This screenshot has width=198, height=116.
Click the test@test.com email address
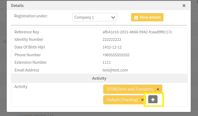click(x=115, y=70)
